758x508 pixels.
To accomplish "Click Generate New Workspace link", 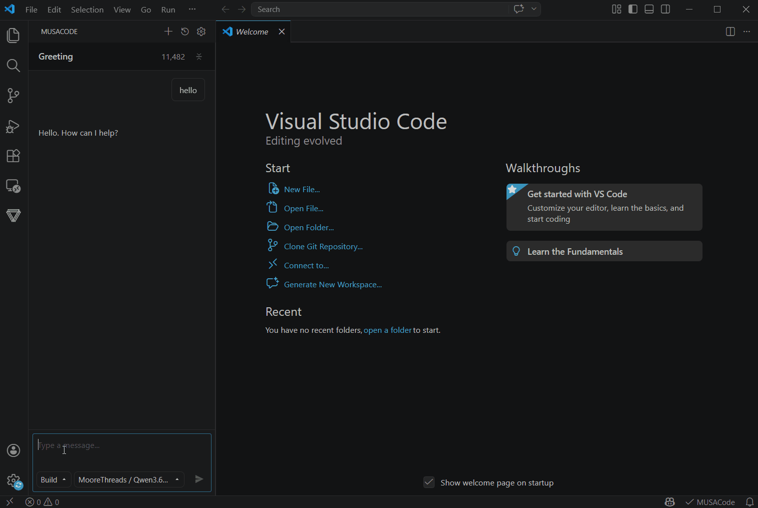I will point(333,284).
